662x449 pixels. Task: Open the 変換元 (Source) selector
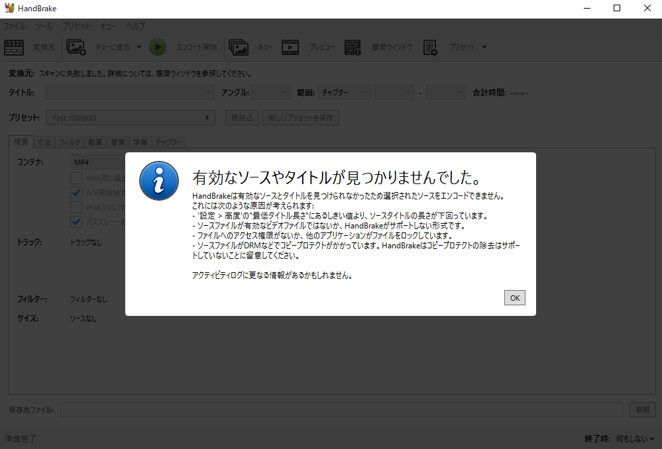(29, 47)
